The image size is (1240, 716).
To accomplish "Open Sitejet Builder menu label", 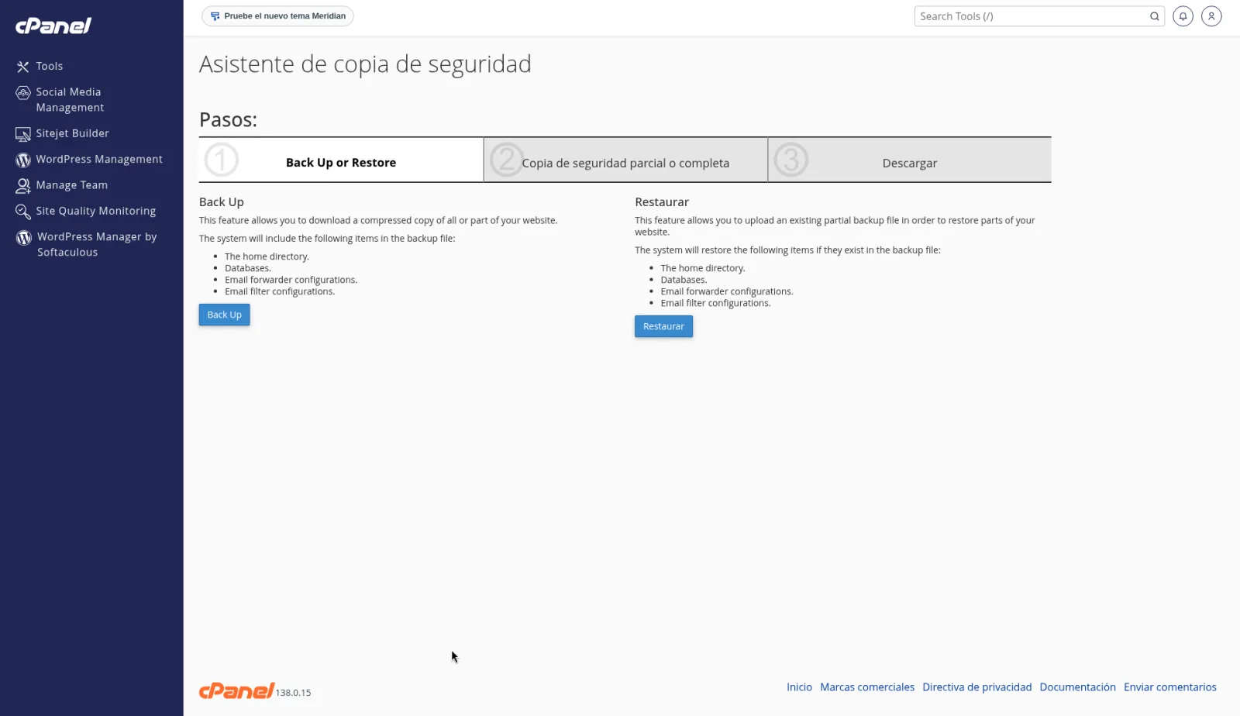I will [72, 133].
